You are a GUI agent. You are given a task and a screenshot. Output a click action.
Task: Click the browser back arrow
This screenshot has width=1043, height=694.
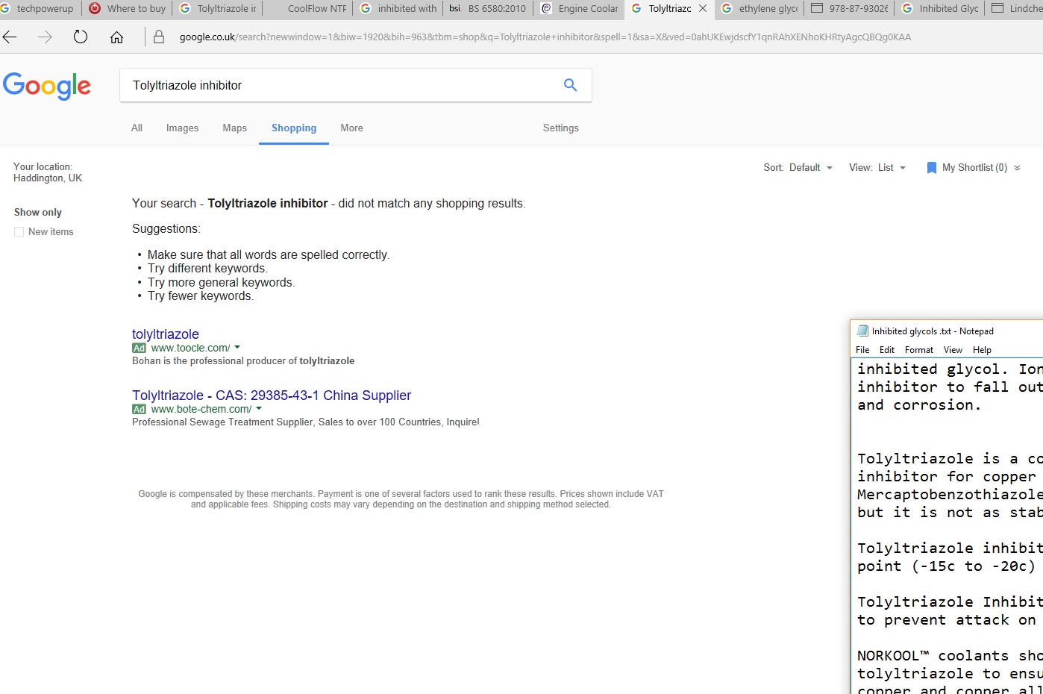click(10, 37)
